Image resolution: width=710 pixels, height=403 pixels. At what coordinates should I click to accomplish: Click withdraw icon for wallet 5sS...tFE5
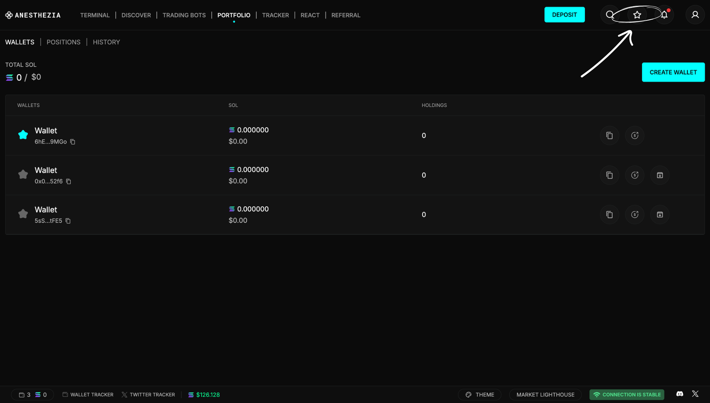coord(634,215)
